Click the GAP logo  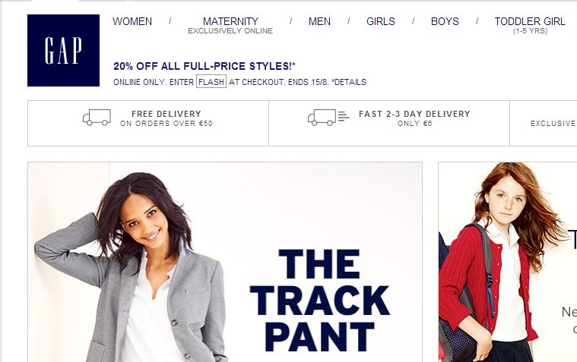[x=63, y=50]
